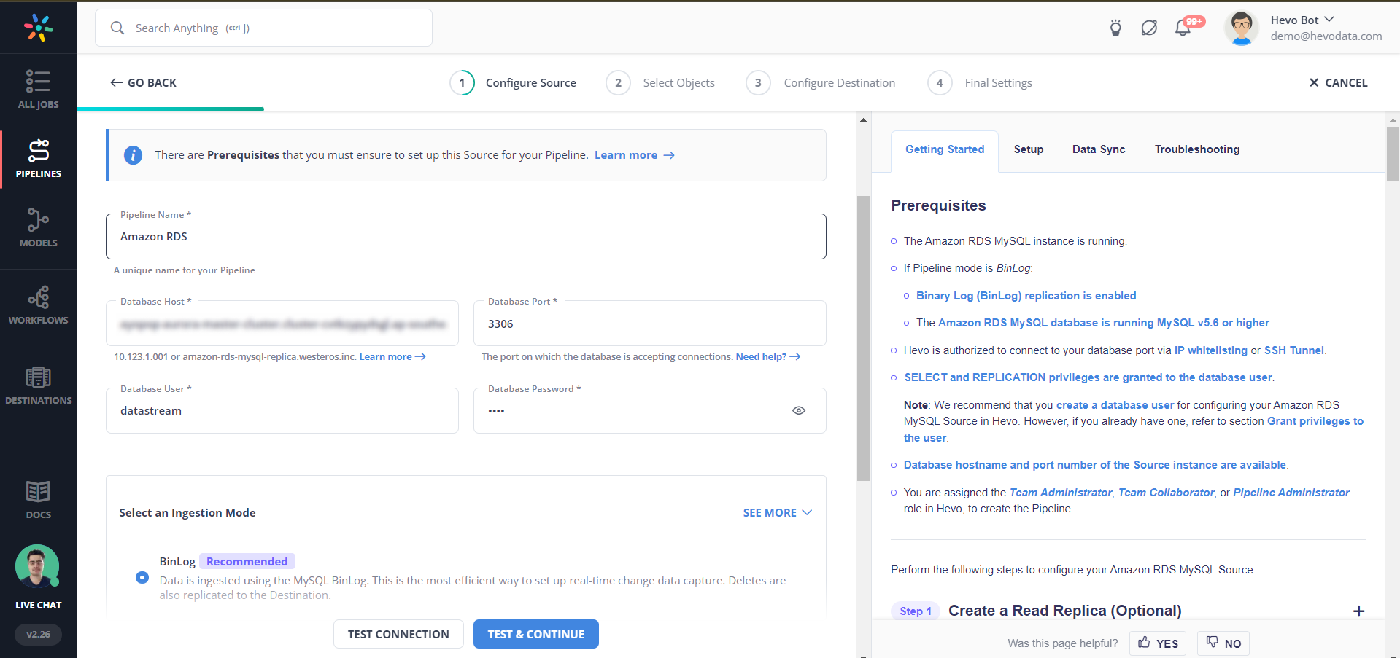Open Database Port Need help link
The height and width of the screenshot is (658, 1400).
click(x=768, y=357)
